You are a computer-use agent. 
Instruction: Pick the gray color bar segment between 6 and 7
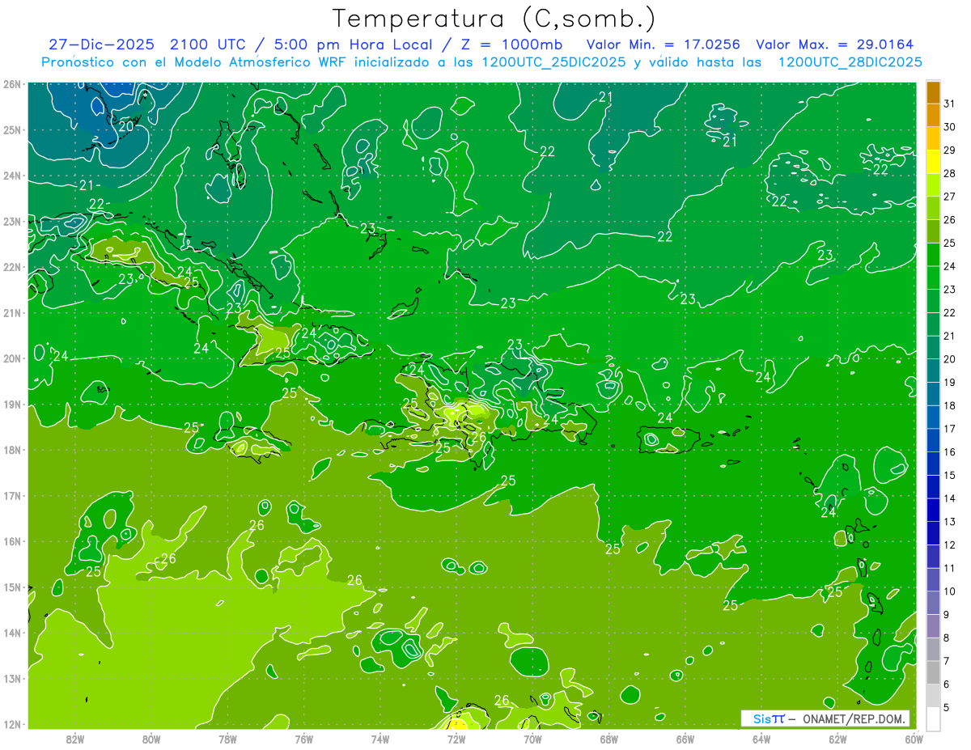(x=933, y=672)
